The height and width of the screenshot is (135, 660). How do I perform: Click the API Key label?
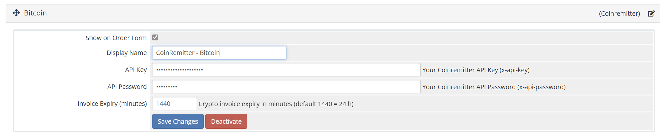coord(136,70)
